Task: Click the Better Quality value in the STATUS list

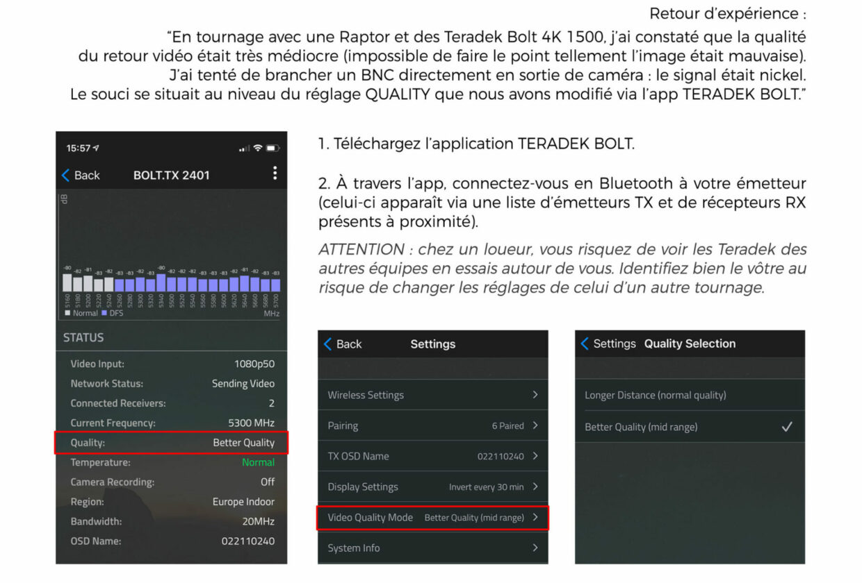Action: (244, 443)
